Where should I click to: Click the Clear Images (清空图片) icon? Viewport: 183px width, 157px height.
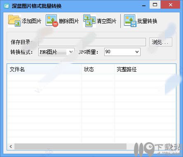click(x=89, y=21)
